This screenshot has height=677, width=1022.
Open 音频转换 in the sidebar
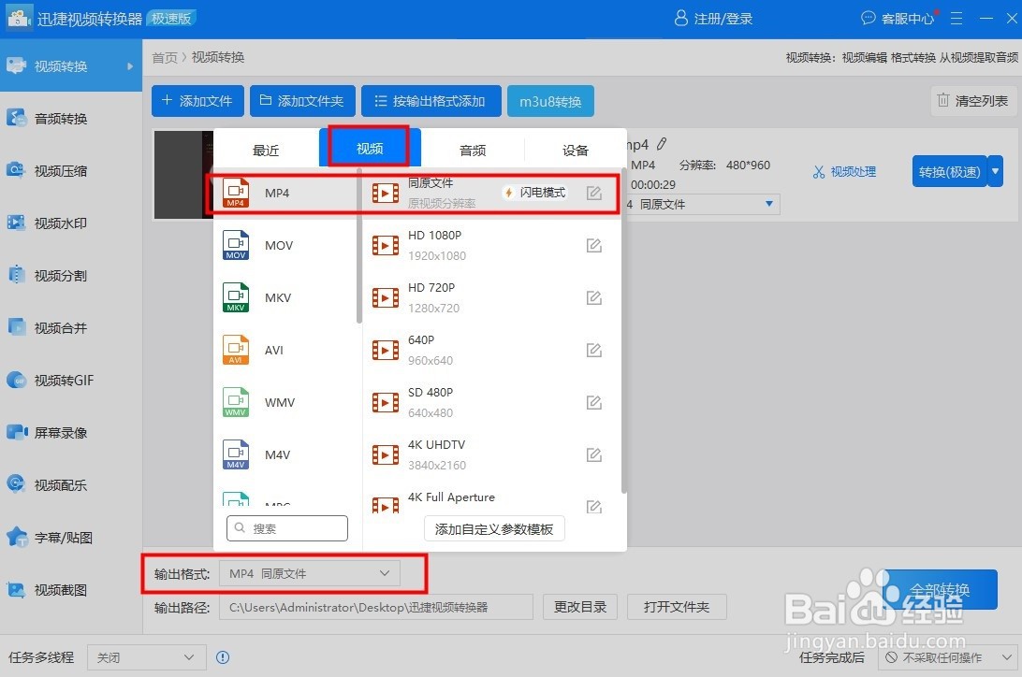click(x=70, y=119)
